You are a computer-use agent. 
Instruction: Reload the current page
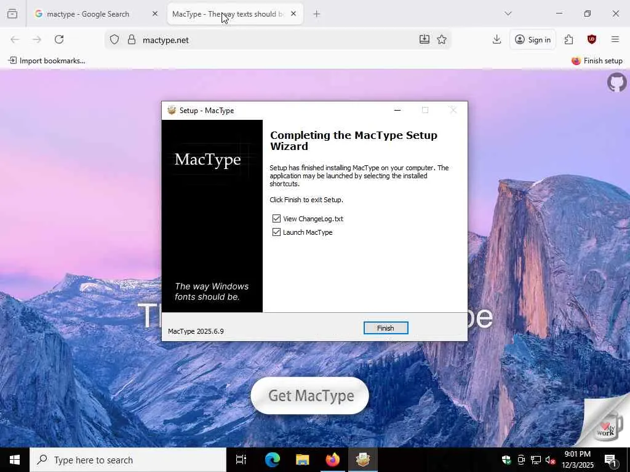click(x=59, y=39)
